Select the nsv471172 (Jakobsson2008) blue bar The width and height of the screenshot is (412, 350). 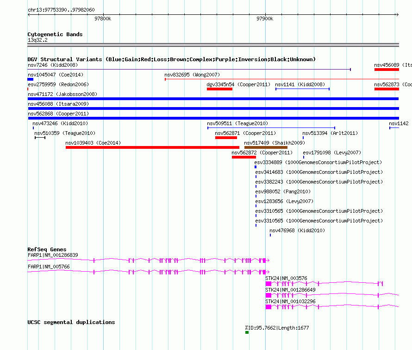pyautogui.click(x=213, y=99)
